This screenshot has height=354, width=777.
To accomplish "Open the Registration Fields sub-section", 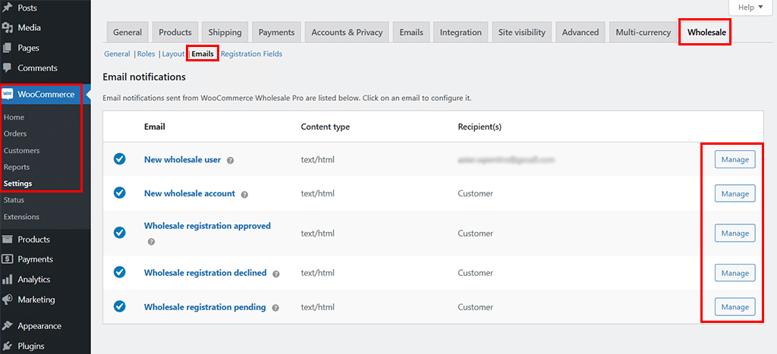I will tap(252, 54).
